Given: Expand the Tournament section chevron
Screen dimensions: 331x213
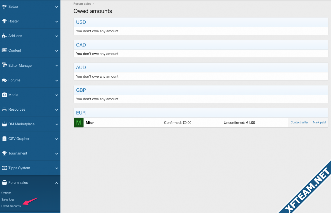Looking at the screenshot, I should coord(57,154).
